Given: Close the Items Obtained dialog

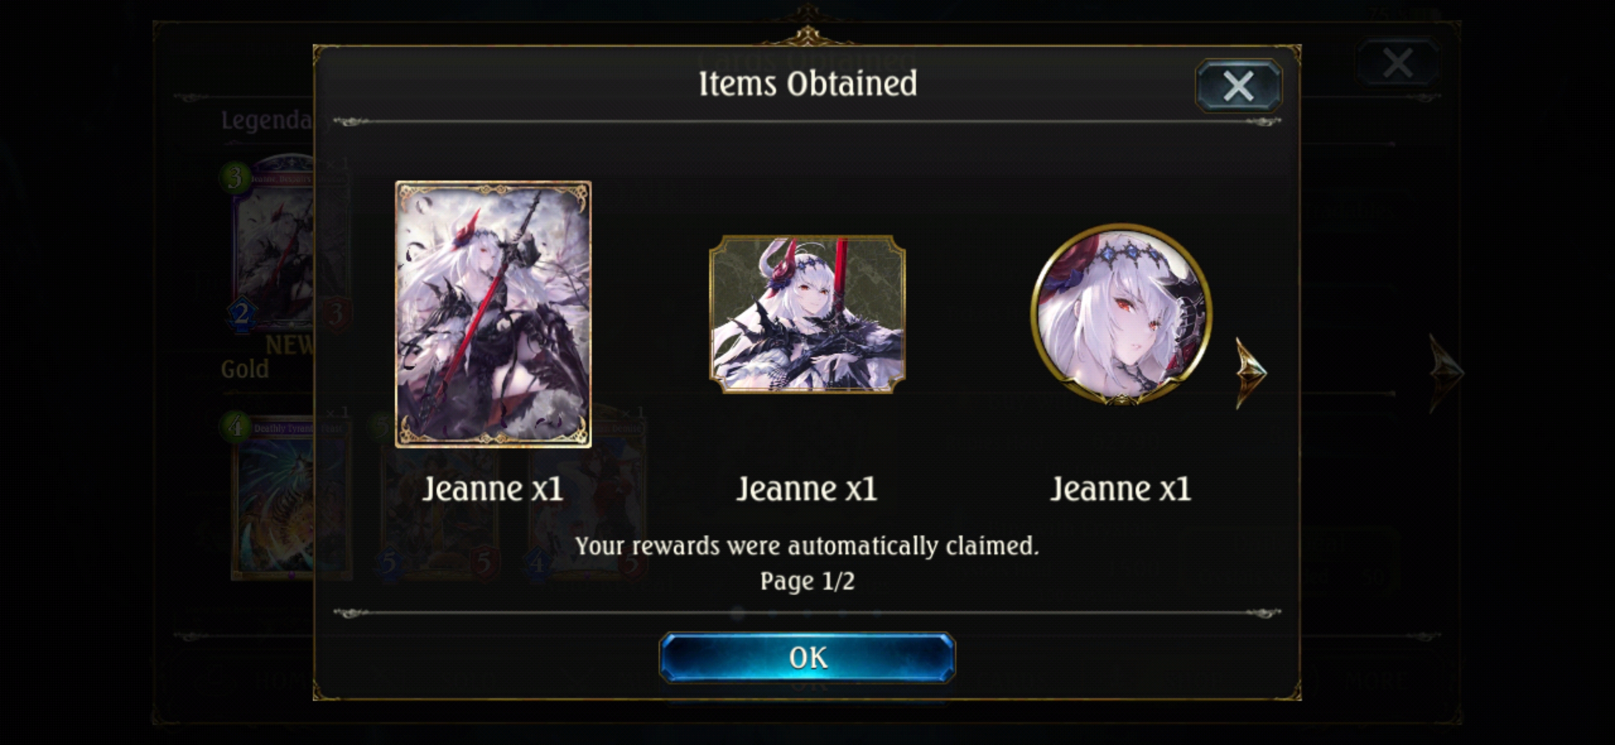Looking at the screenshot, I should (1238, 86).
